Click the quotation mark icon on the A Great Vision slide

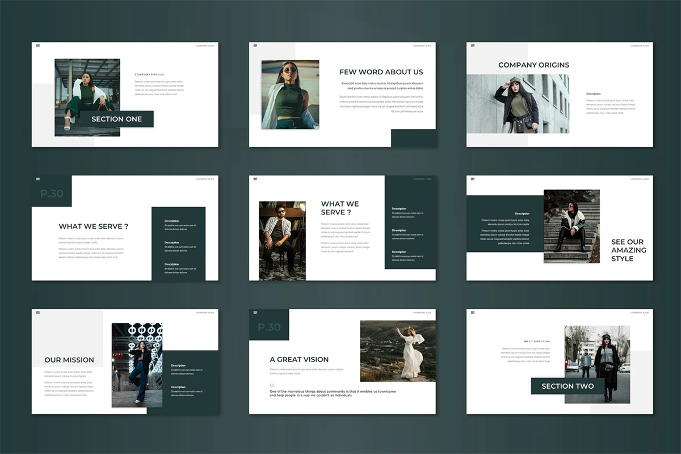(272, 385)
